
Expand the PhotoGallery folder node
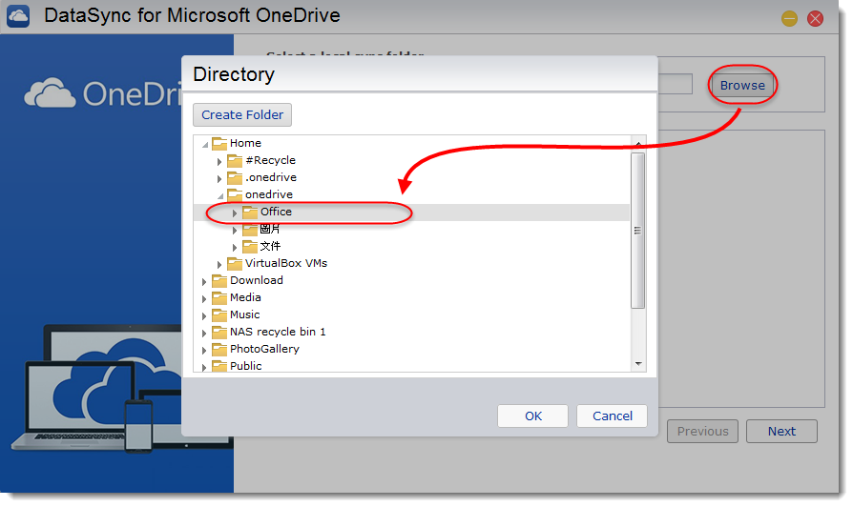(204, 351)
